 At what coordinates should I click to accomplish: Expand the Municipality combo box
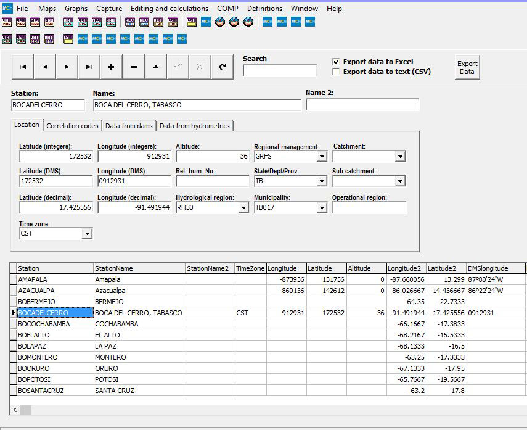321,208
